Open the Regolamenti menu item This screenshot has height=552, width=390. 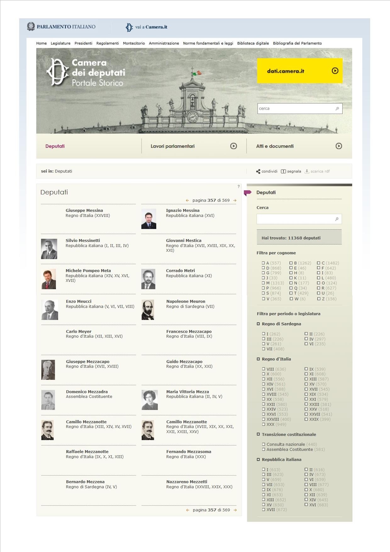108,43
